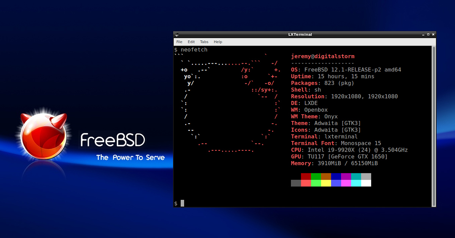The height and width of the screenshot is (238, 455).
Task: Click the FreeBSD devil orb logo
Action: pyautogui.click(x=44, y=135)
